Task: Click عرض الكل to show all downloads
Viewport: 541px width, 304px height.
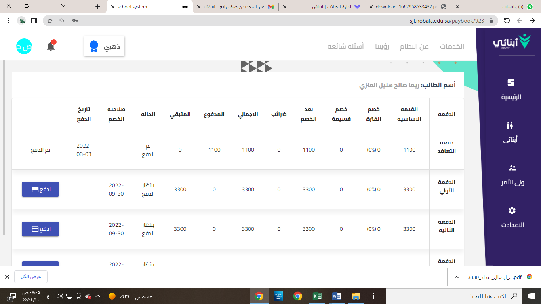Action: (x=31, y=277)
